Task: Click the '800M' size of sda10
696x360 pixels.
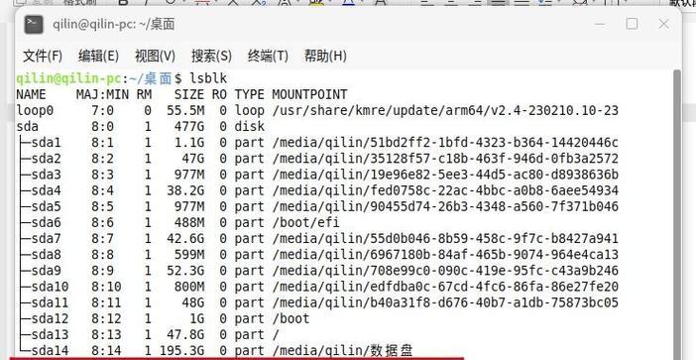Action: click(x=189, y=287)
